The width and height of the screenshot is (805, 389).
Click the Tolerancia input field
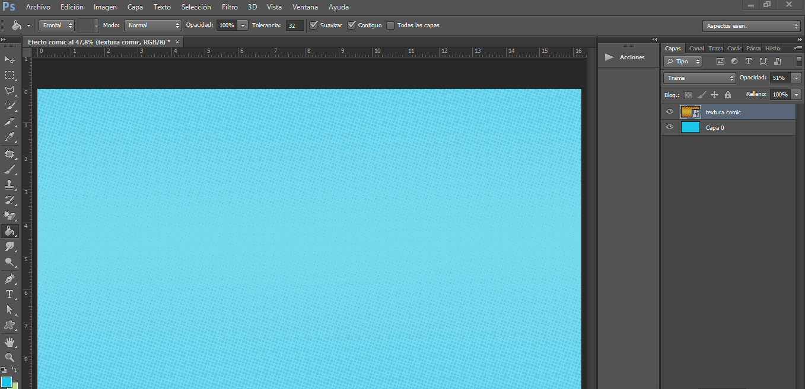tap(295, 25)
